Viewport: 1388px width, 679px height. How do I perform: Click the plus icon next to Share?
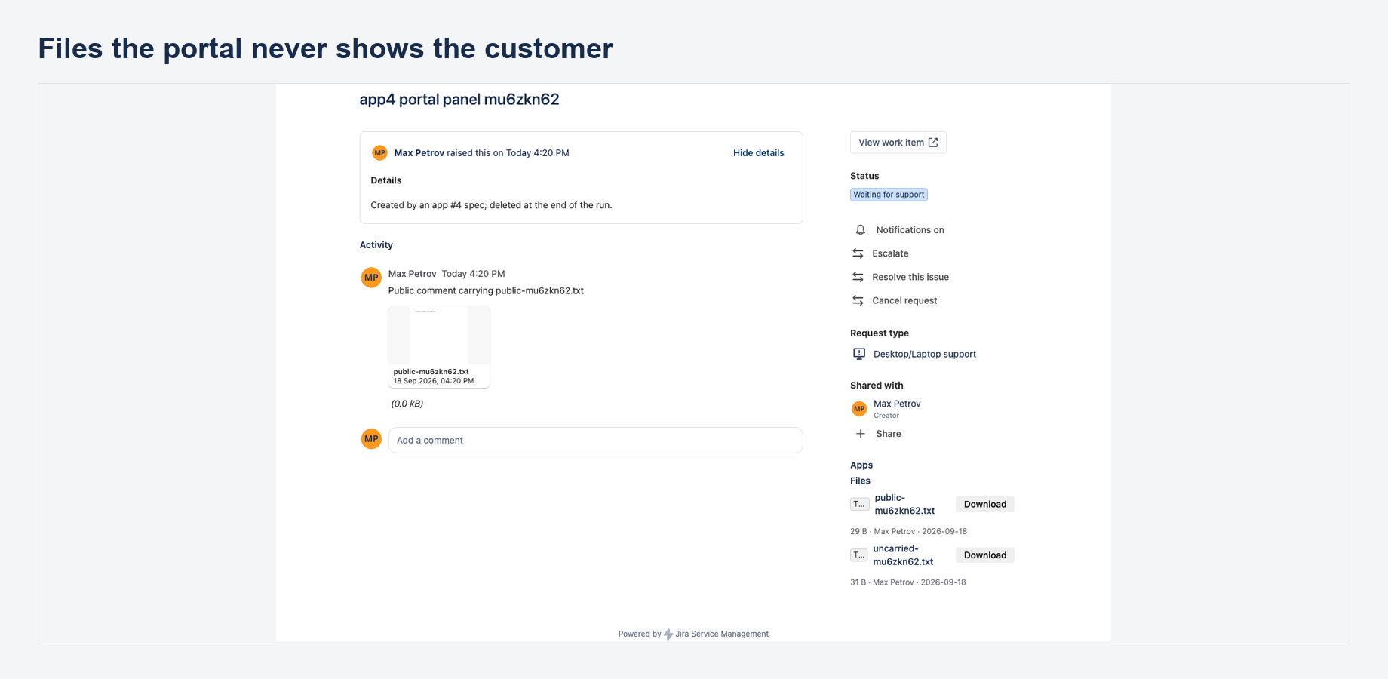click(x=860, y=434)
